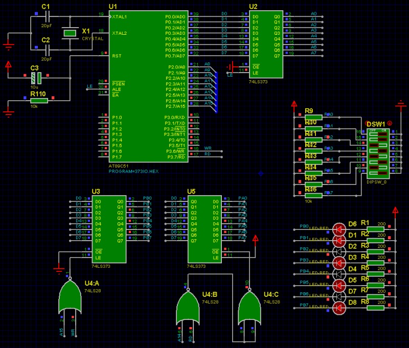Click the ground symbol above DSW1 pin 1
This screenshot has width=409, height=348.
[400, 106]
